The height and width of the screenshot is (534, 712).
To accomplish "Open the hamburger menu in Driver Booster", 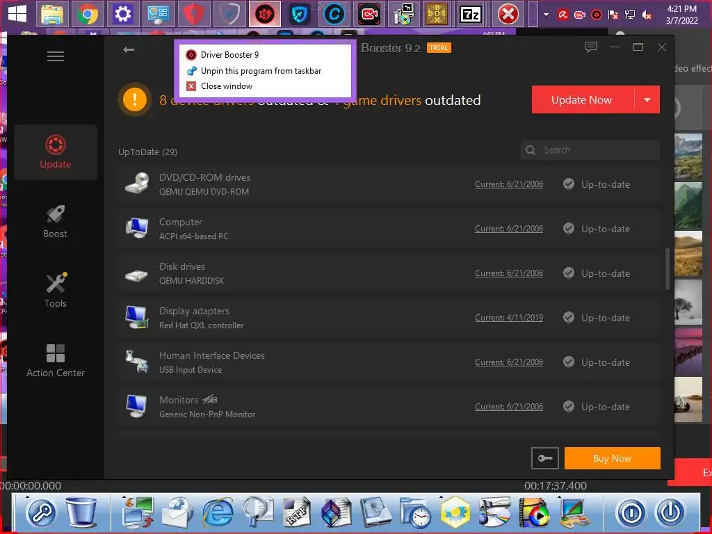I will click(x=56, y=56).
